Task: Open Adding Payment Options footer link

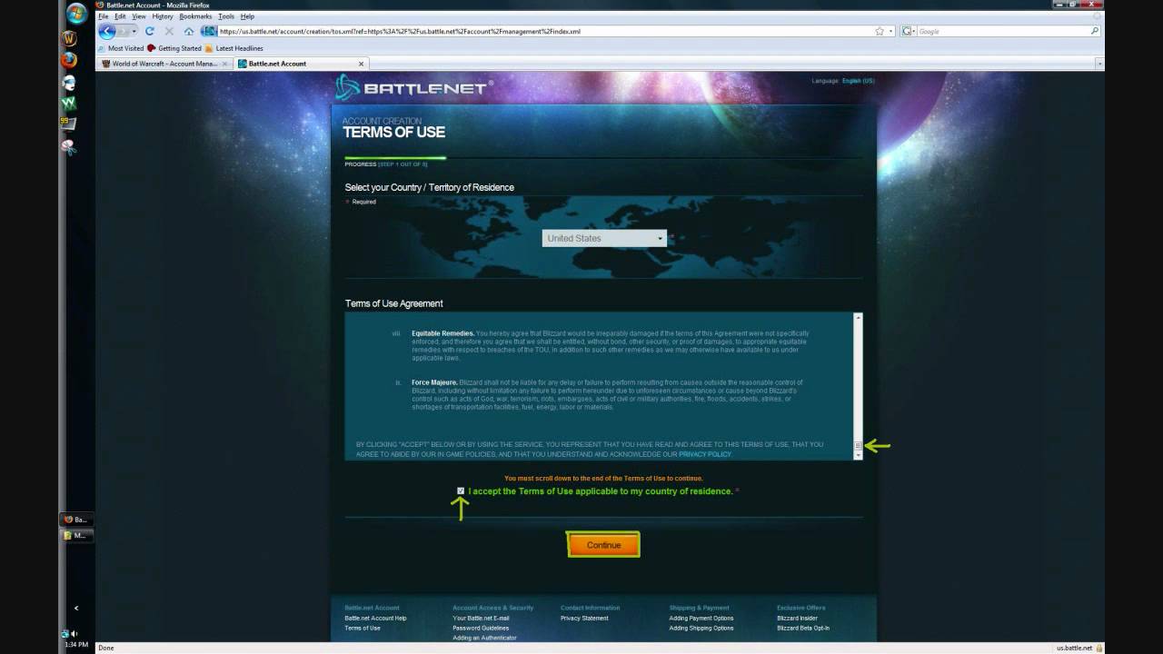Action: (x=701, y=618)
